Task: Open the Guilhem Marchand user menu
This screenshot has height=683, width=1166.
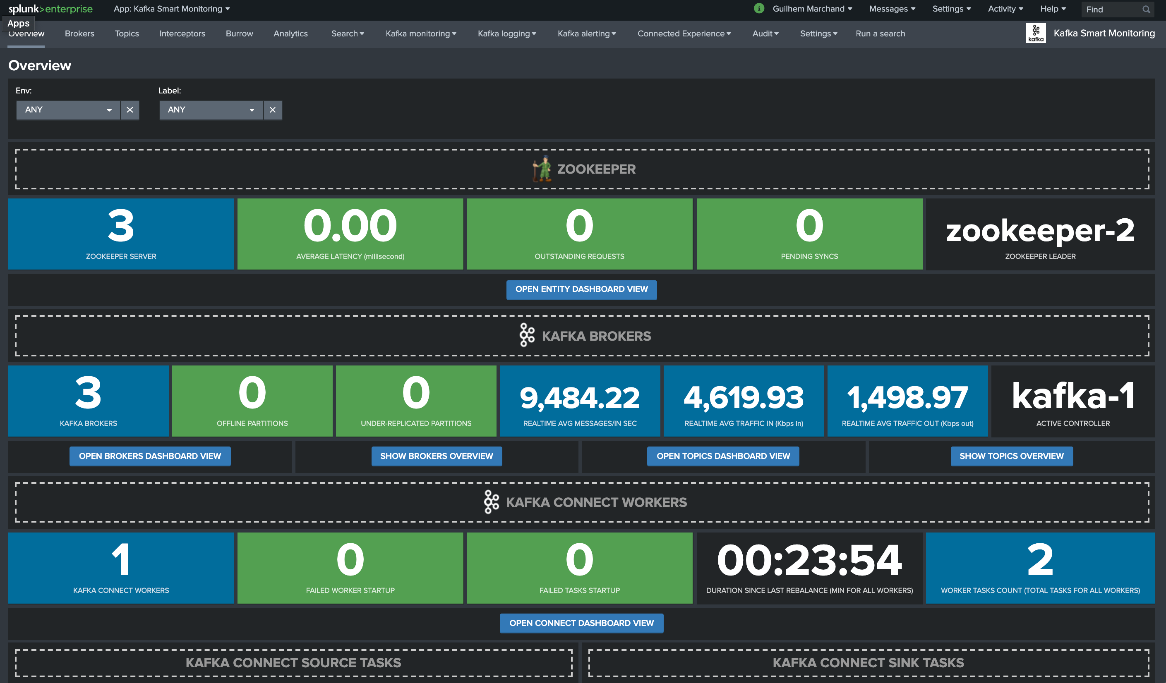Action: 812,9
